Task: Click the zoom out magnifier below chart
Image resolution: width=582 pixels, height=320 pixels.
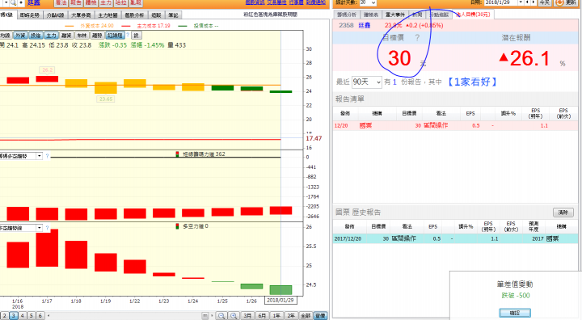Action: 221,315
